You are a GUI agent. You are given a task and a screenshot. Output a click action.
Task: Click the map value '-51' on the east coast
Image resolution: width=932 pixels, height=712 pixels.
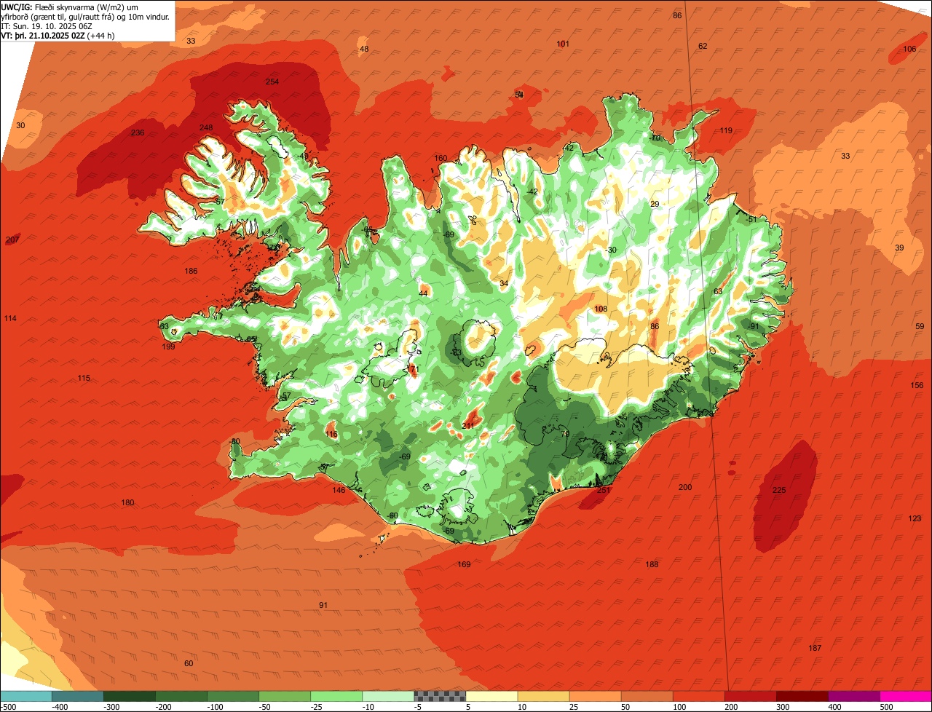(751, 219)
